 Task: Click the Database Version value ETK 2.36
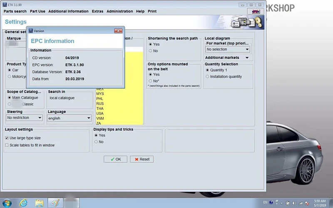pyautogui.click(x=73, y=72)
